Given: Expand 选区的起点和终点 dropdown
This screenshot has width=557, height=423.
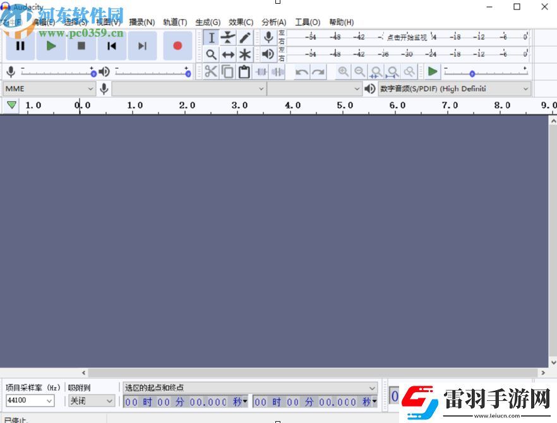Looking at the screenshot, I should (250, 388).
